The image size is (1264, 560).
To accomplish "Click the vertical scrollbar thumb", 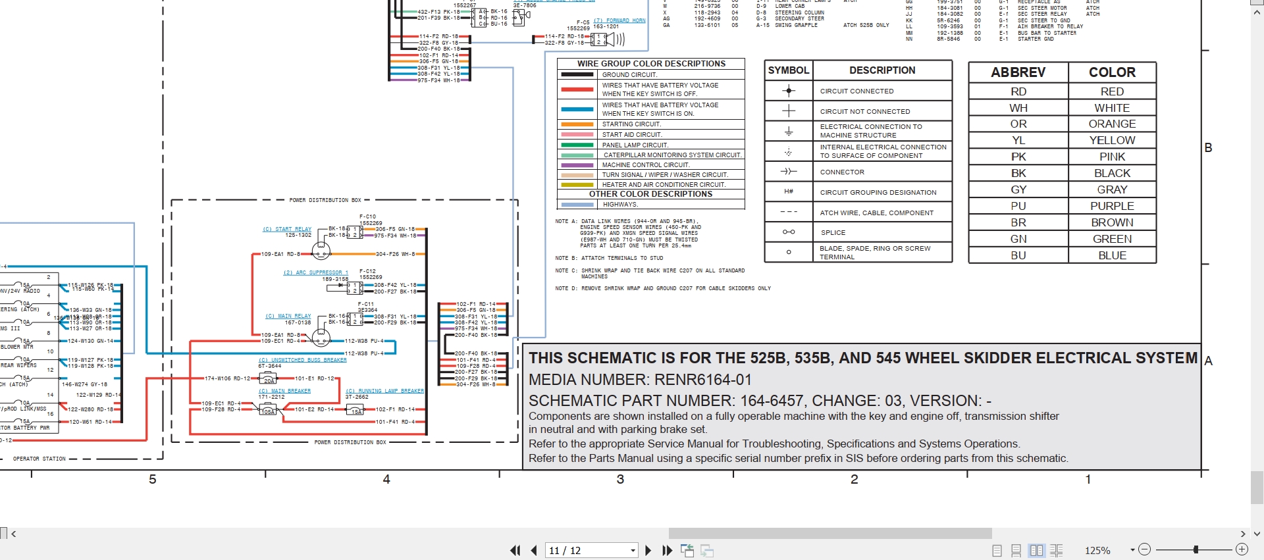I will click(1257, 487).
